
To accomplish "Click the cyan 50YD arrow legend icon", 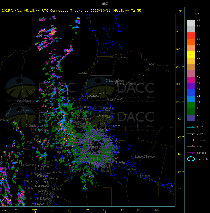I will click(x=191, y=127).
